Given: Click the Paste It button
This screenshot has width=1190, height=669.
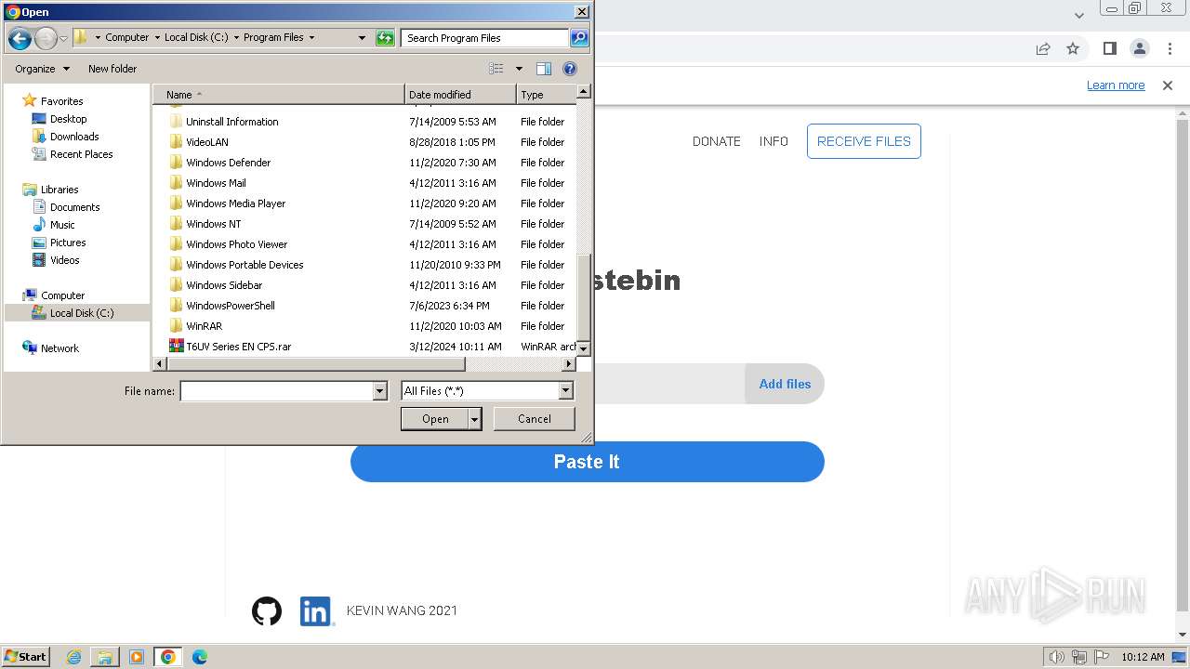Looking at the screenshot, I should [588, 462].
